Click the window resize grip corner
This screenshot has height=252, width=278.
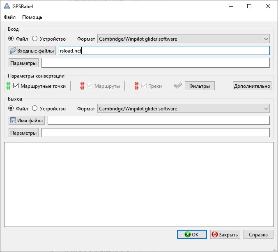[x=275, y=250]
